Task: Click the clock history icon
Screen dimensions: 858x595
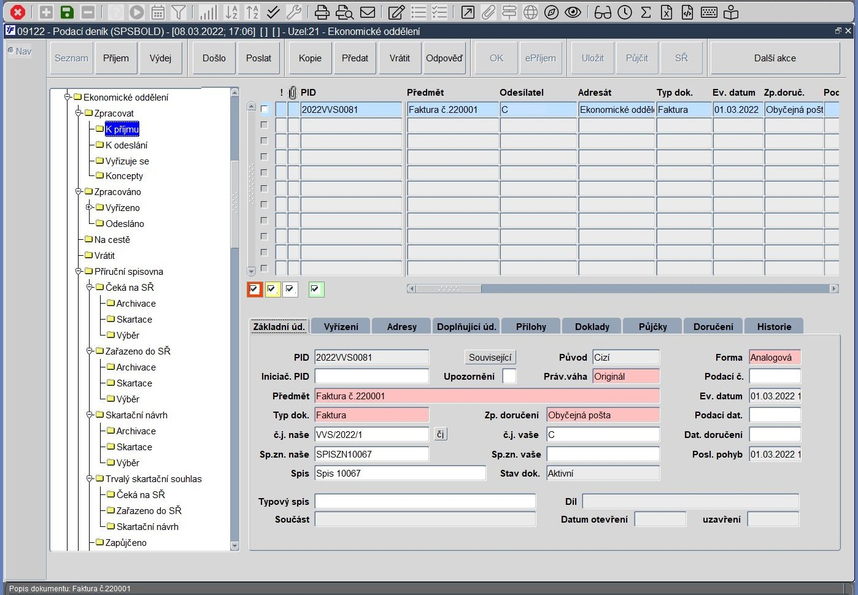Action: [x=624, y=12]
